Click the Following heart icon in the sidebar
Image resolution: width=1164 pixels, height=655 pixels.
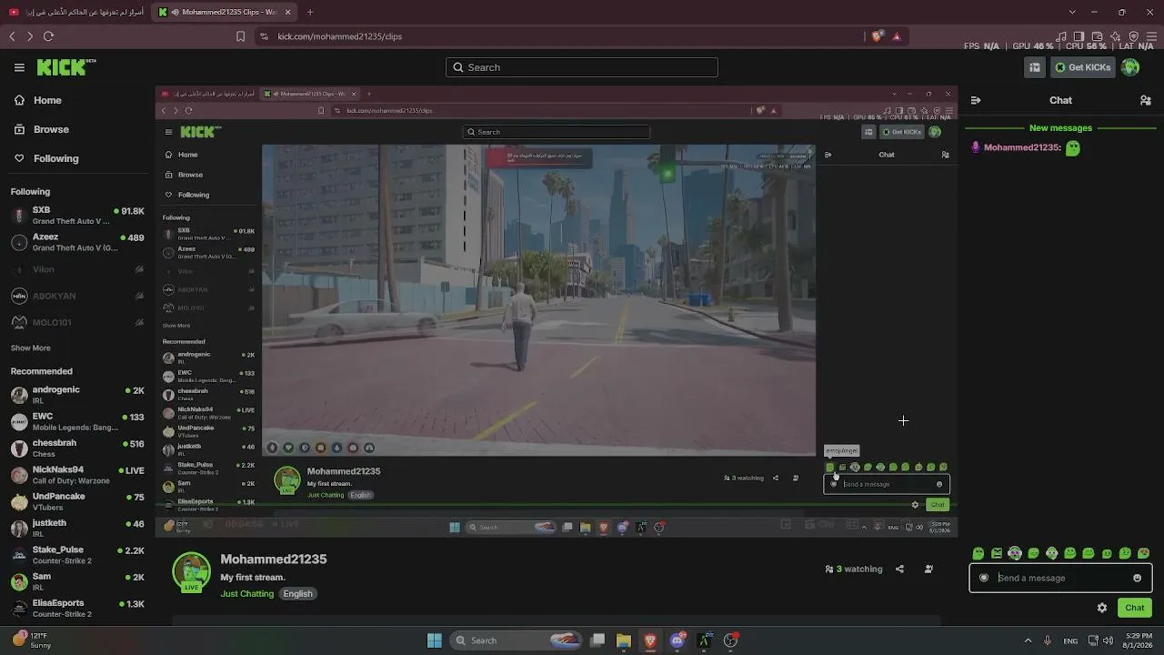tap(19, 158)
